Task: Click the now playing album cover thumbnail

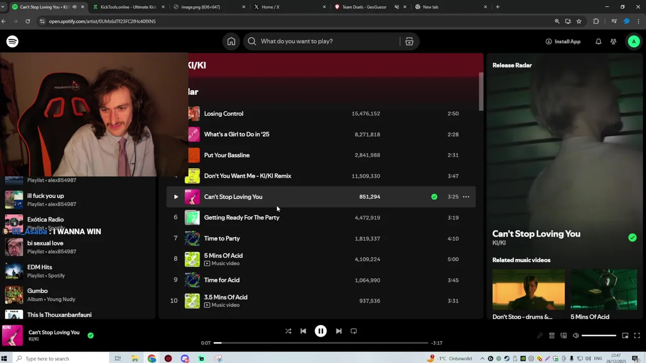Action: tap(12, 335)
